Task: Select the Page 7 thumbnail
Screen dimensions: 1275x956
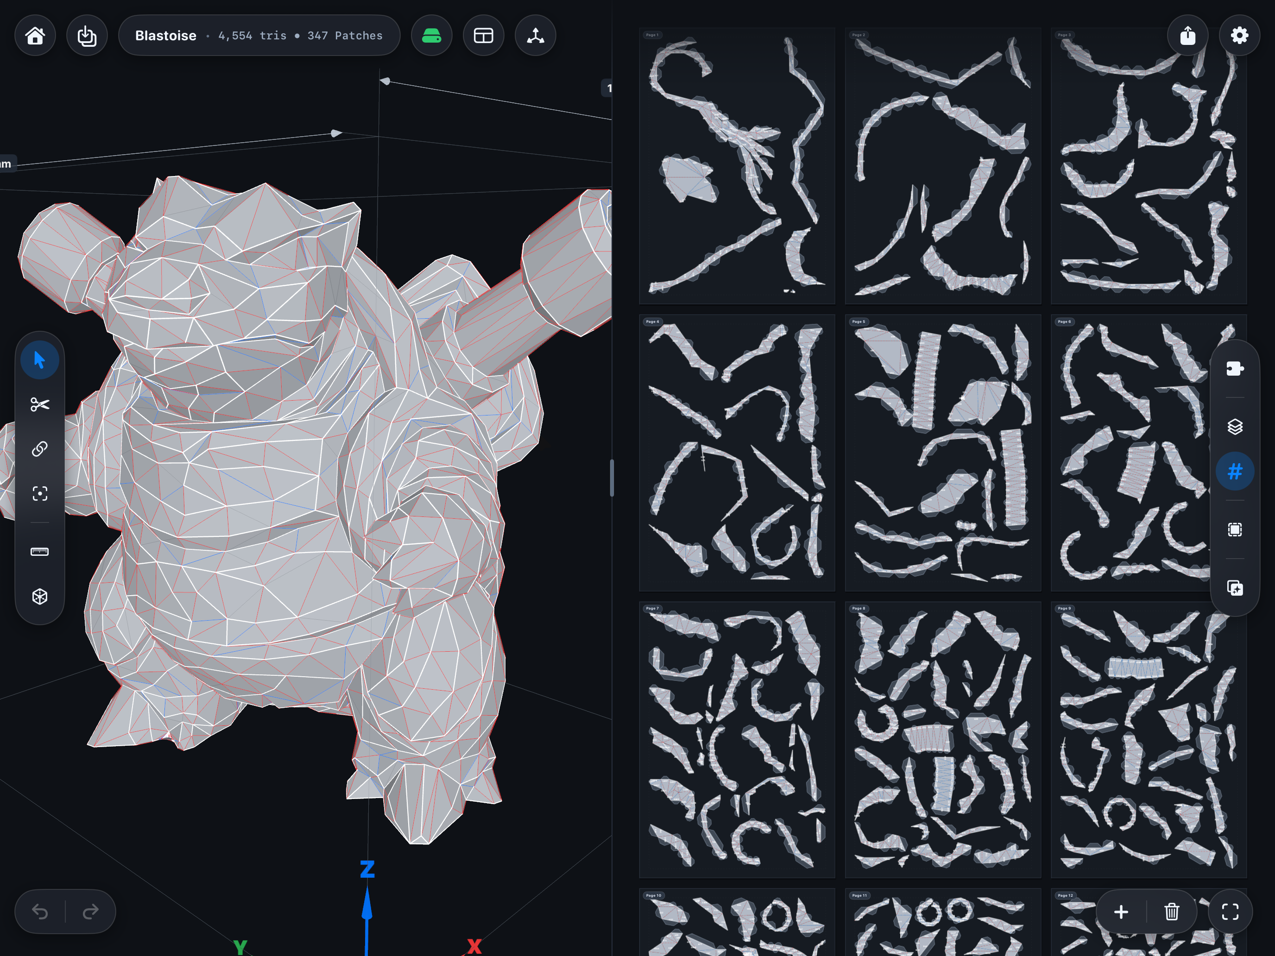Action: 737,740
